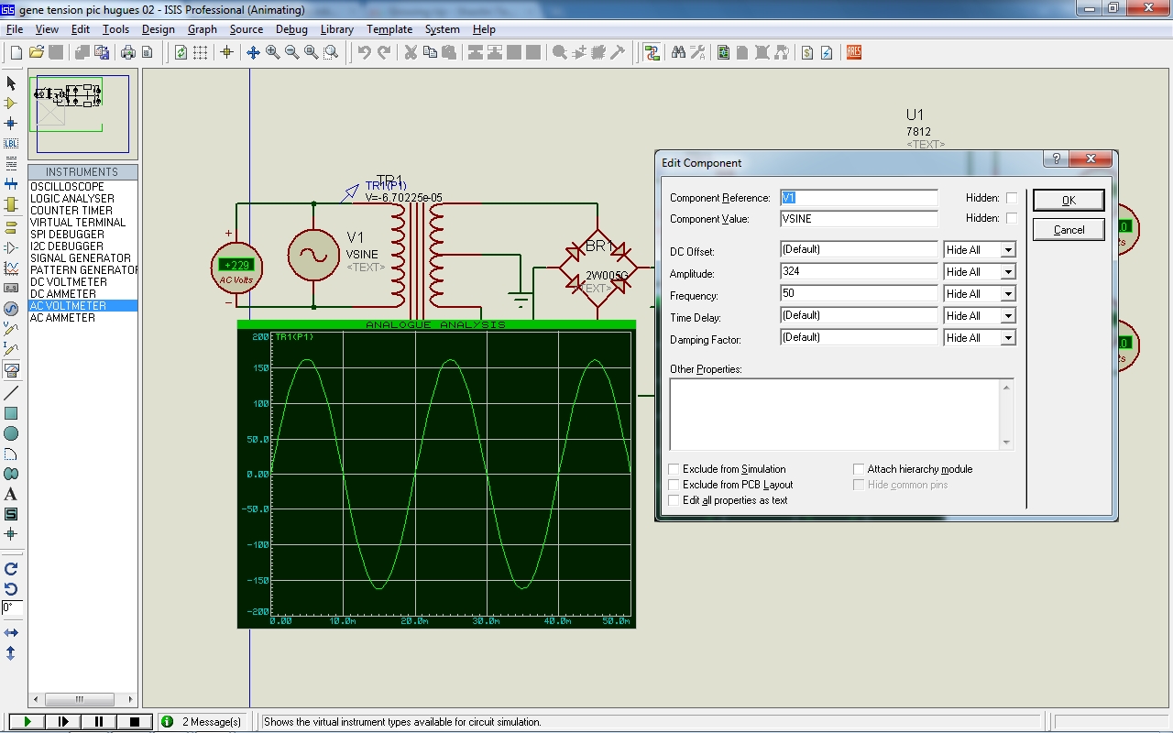Tick Hidden checkbox for Component Reference
Image resolution: width=1173 pixels, height=733 pixels.
pyautogui.click(x=1012, y=198)
